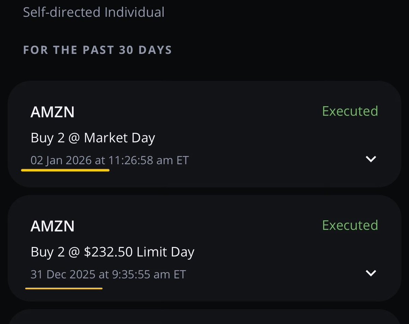
Task: Click the yellow underline beneath 02 Jan 2026
Action: pos(65,169)
